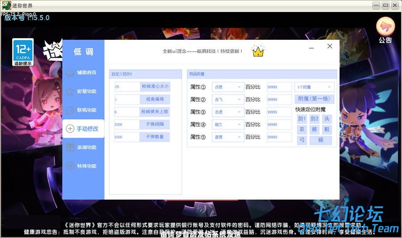The width and height of the screenshot is (402, 238).
Task: Focus the 属性⑤ 百分比 field 99999
Action: [x=279, y=137]
